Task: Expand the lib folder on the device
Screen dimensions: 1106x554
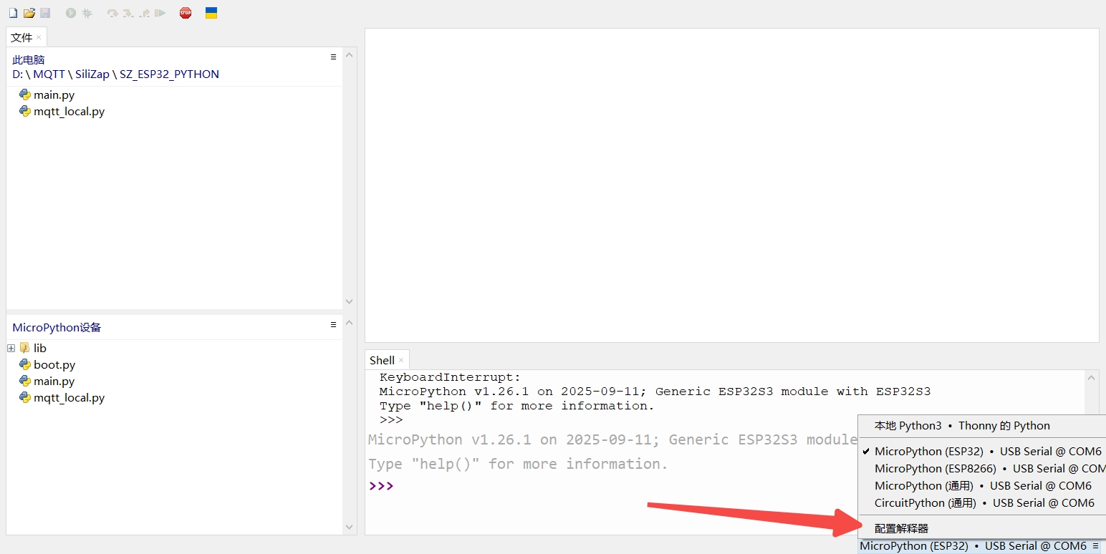Action: coord(10,347)
